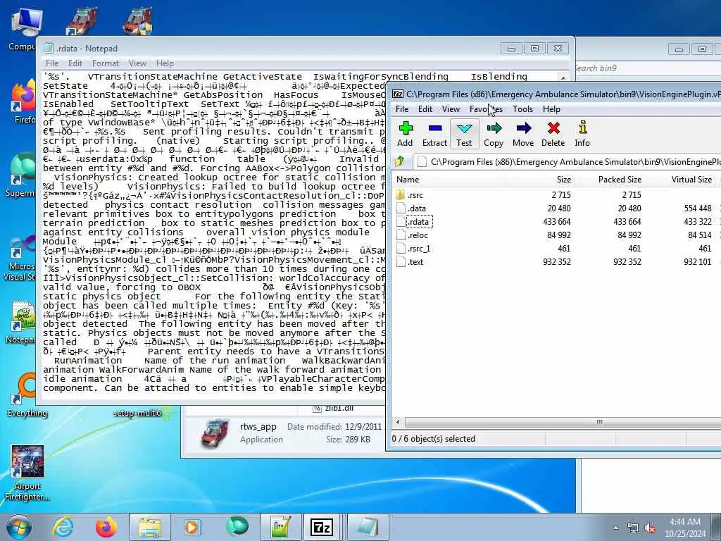
Task: Open Notepad View menu
Action: 137,63
